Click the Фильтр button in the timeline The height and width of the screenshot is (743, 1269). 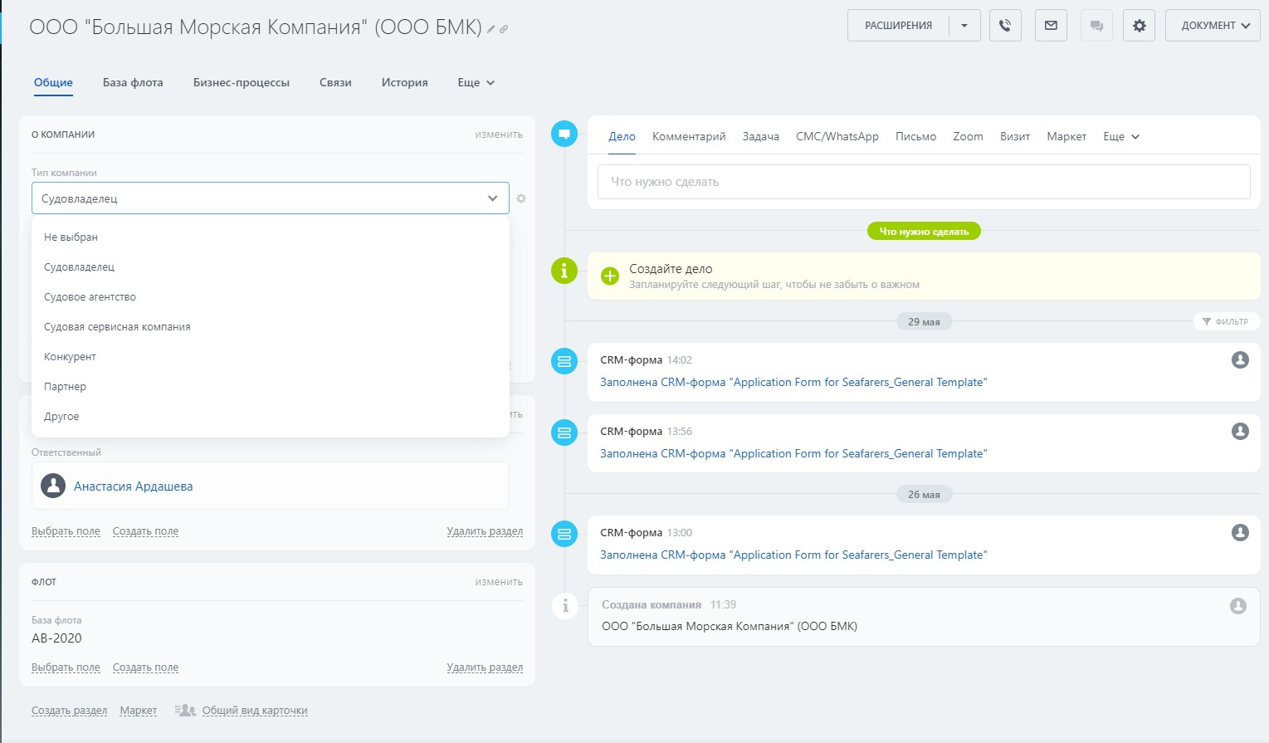point(1226,321)
